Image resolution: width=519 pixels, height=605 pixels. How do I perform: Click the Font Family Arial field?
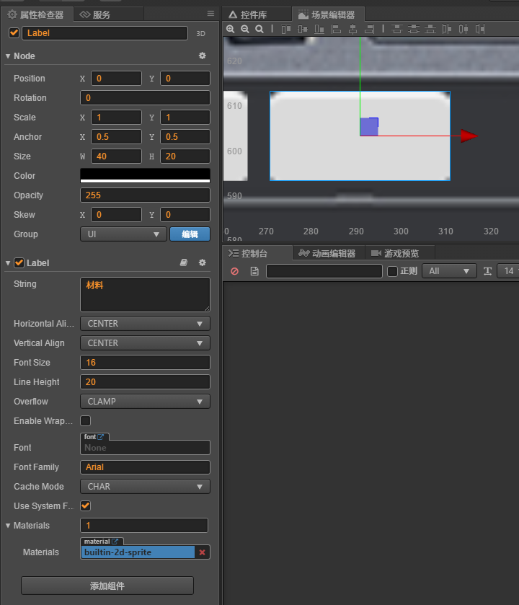145,467
